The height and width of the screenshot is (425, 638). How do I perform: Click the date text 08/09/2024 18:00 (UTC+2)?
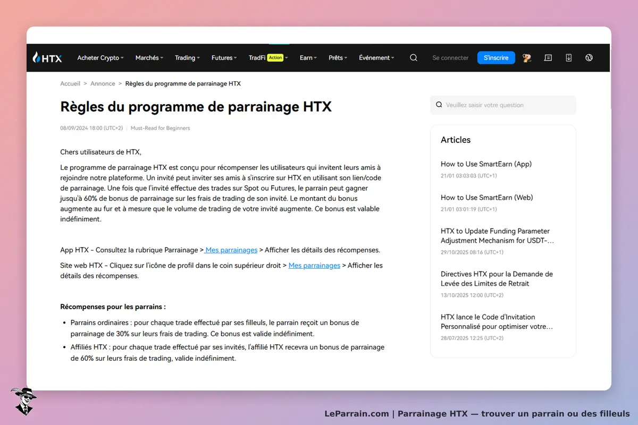[91, 128]
